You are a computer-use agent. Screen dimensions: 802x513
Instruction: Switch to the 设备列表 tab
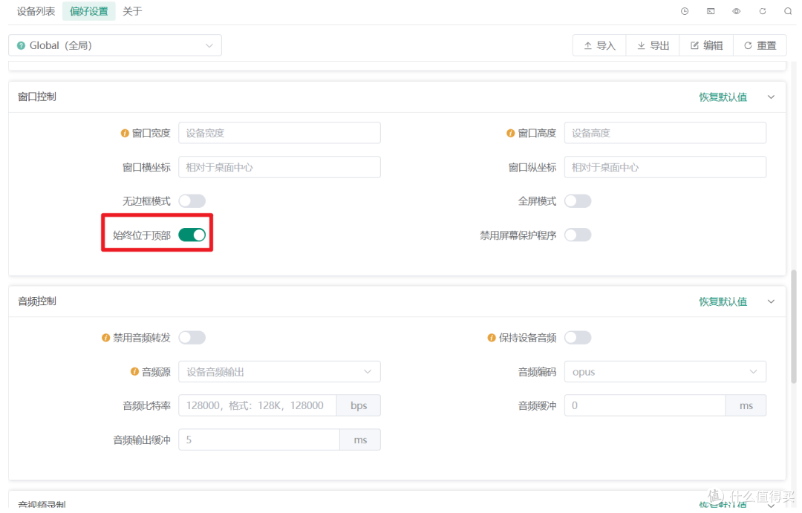click(36, 11)
